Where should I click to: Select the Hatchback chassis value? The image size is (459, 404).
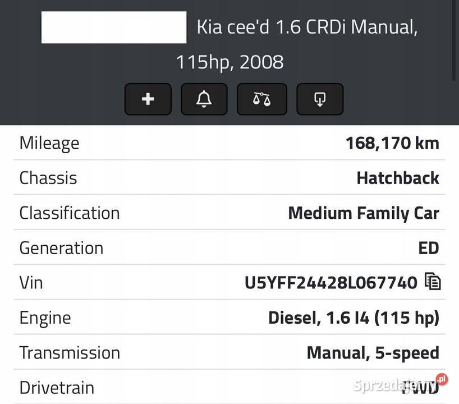398,177
